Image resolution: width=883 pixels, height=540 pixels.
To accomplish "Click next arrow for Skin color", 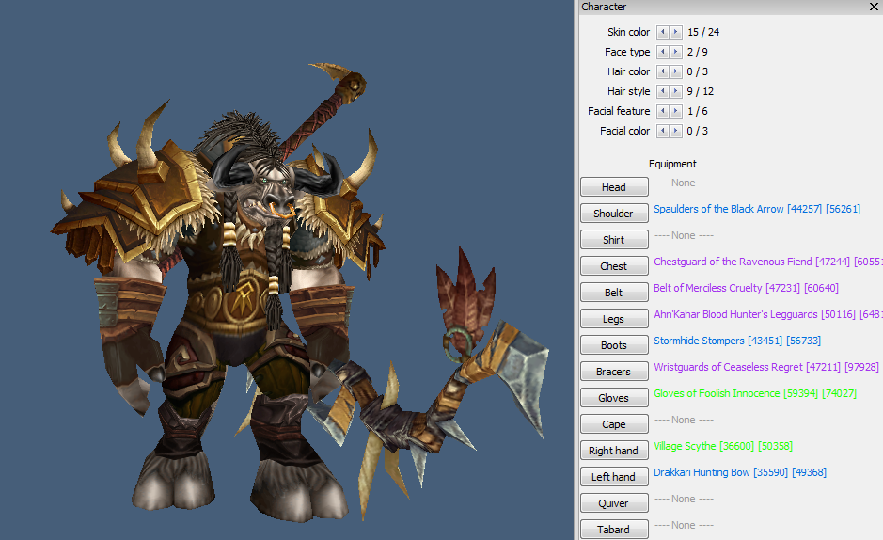I will 676,32.
